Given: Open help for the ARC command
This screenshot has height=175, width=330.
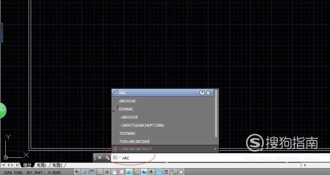Looking at the screenshot, I should [202, 93].
